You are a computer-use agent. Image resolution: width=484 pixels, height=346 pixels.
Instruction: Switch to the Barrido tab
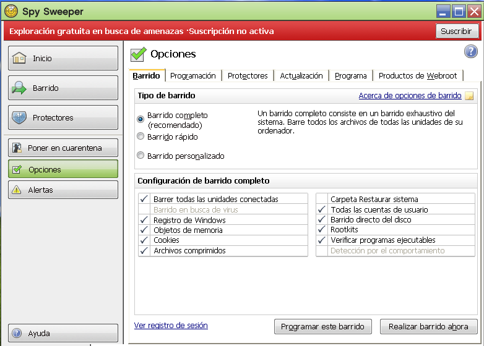[x=146, y=75]
